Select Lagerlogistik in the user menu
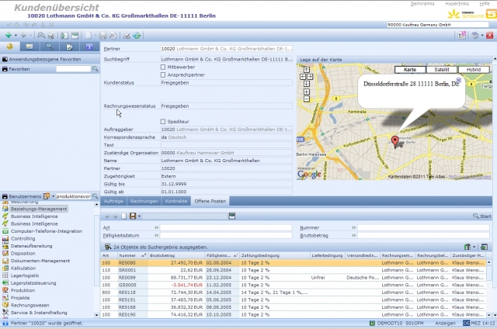 tap(25, 275)
